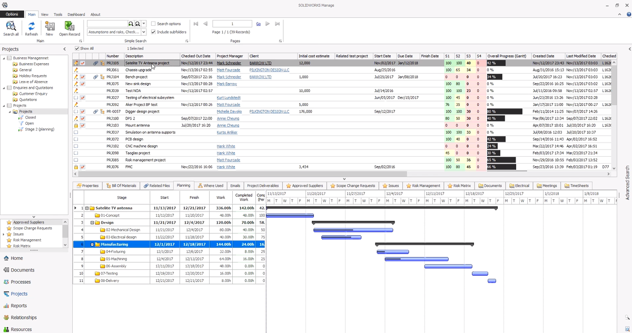Collapse the Business Management tree node
This screenshot has width=632, height=333.
tap(3, 58)
